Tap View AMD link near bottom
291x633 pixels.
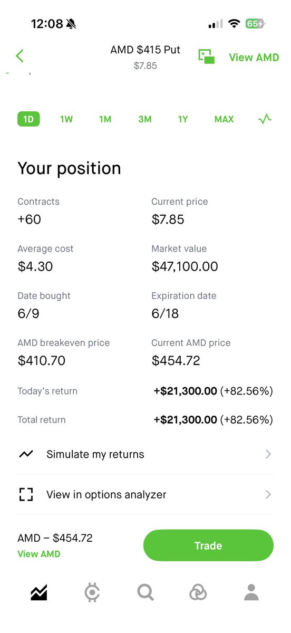39,554
